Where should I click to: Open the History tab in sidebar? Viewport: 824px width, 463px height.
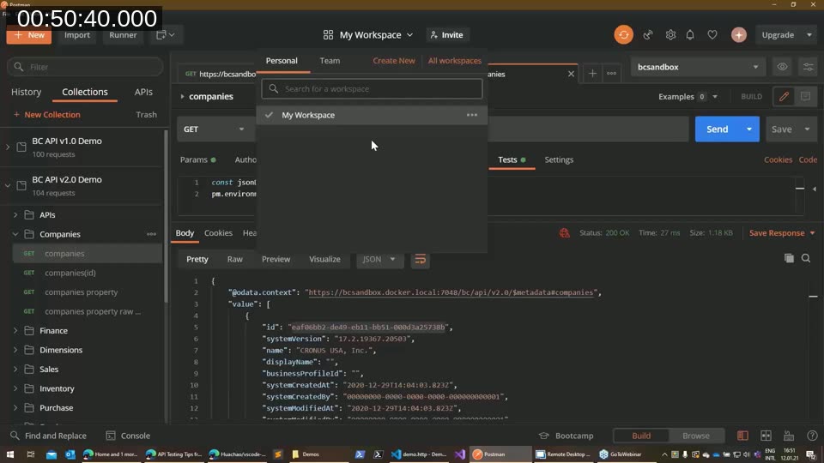[x=27, y=92]
